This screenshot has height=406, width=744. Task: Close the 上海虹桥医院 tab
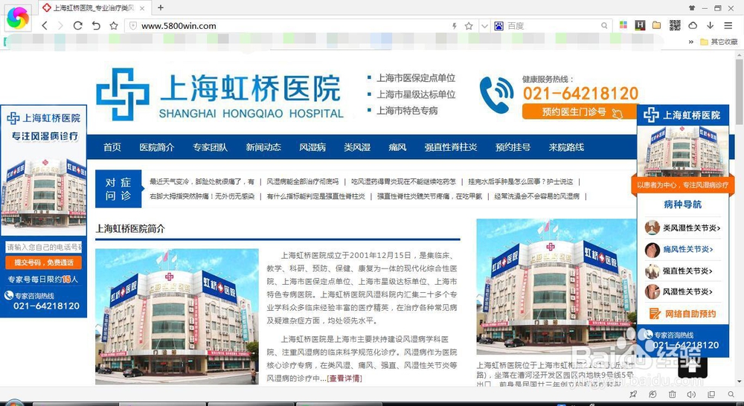click(x=142, y=8)
